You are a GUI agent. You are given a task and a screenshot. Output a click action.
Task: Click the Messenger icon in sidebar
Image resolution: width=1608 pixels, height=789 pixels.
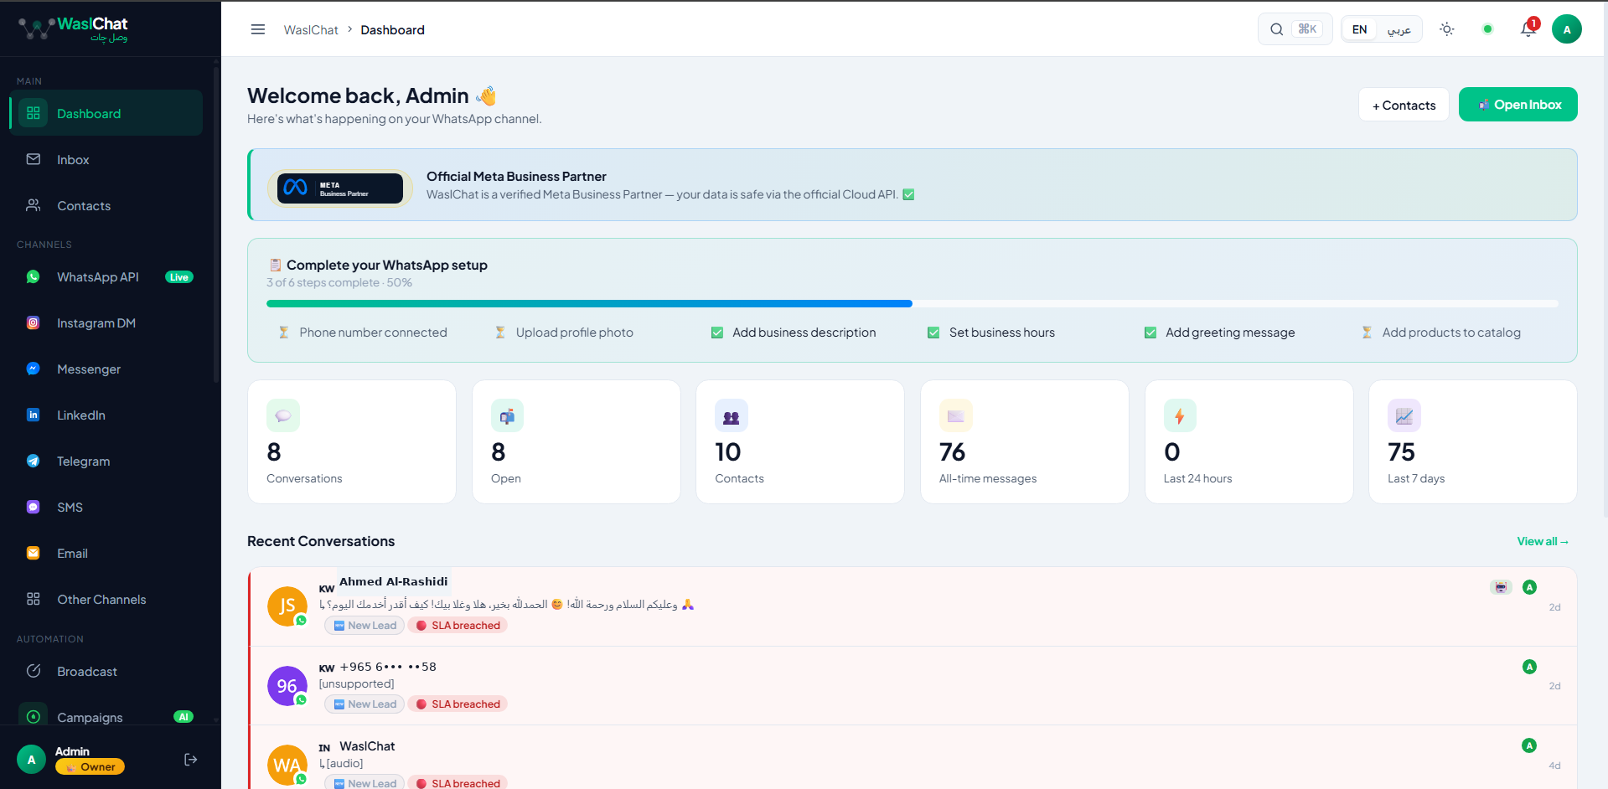click(x=34, y=369)
